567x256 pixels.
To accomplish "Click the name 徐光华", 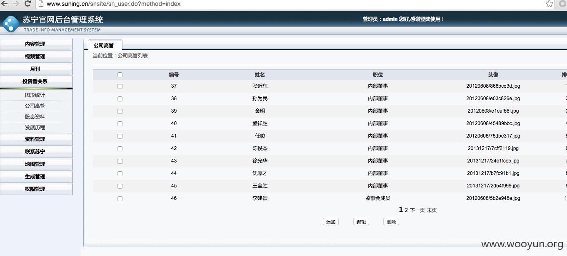I will 260,161.
